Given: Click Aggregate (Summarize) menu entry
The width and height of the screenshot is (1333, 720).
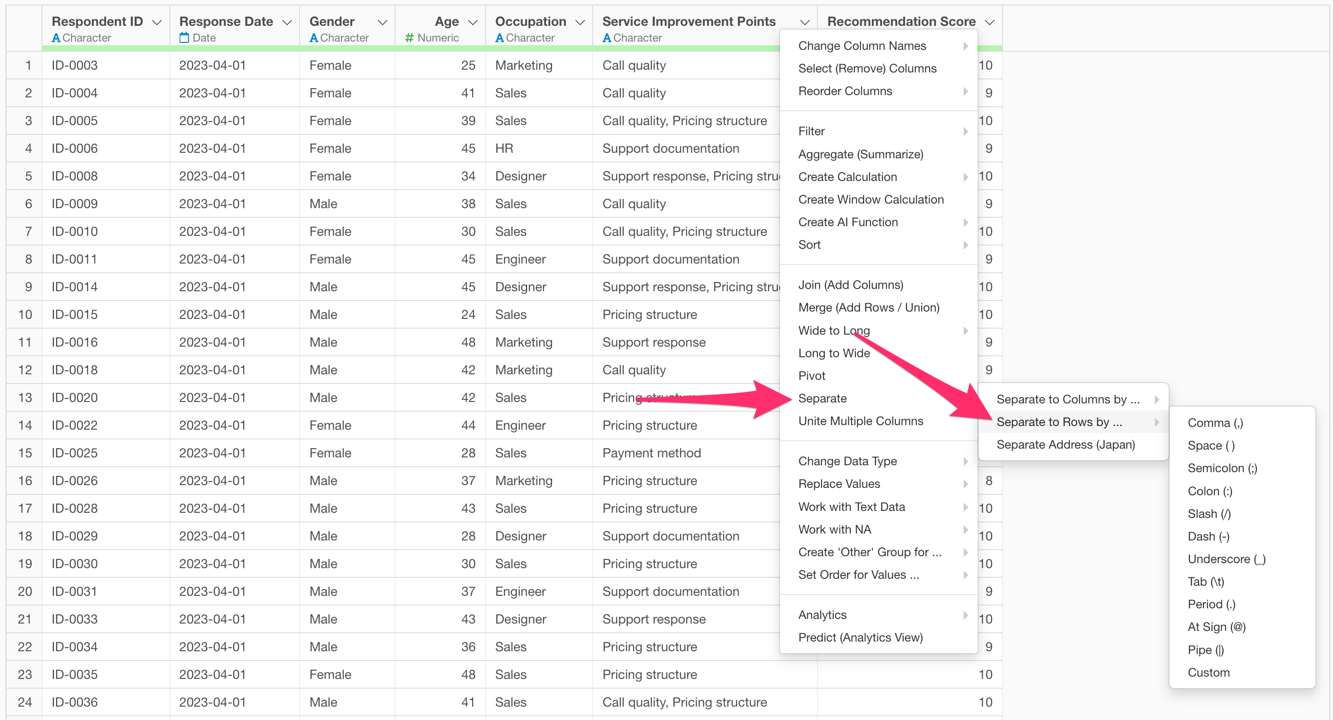Looking at the screenshot, I should tap(860, 154).
